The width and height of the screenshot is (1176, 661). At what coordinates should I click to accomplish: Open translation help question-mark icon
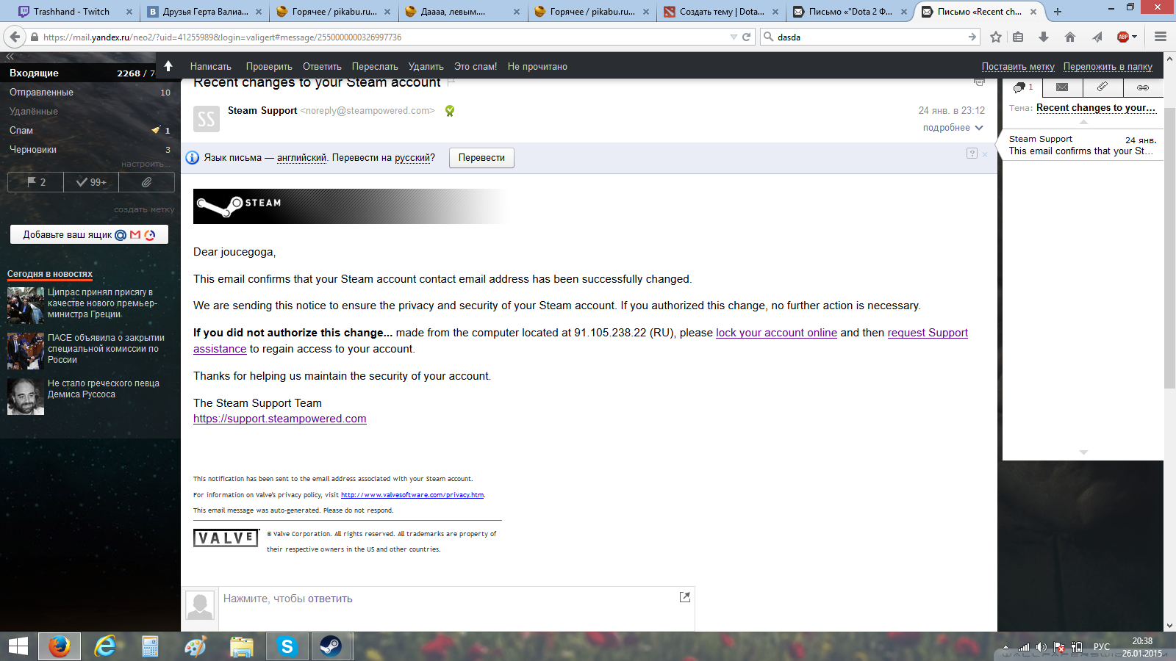pos(972,153)
